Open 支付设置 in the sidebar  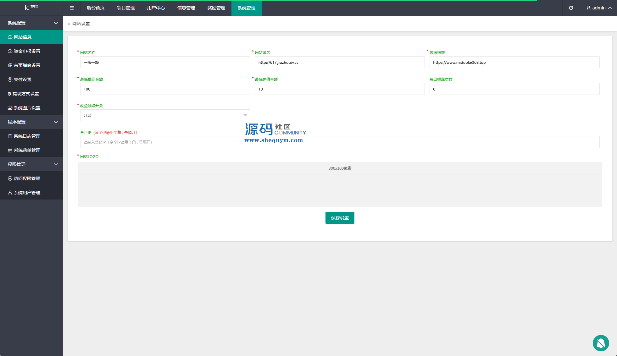23,79
